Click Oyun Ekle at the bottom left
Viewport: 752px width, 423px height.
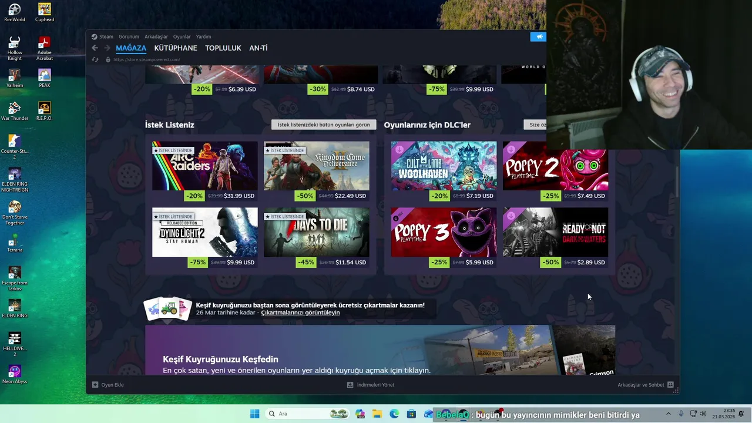[x=108, y=385]
